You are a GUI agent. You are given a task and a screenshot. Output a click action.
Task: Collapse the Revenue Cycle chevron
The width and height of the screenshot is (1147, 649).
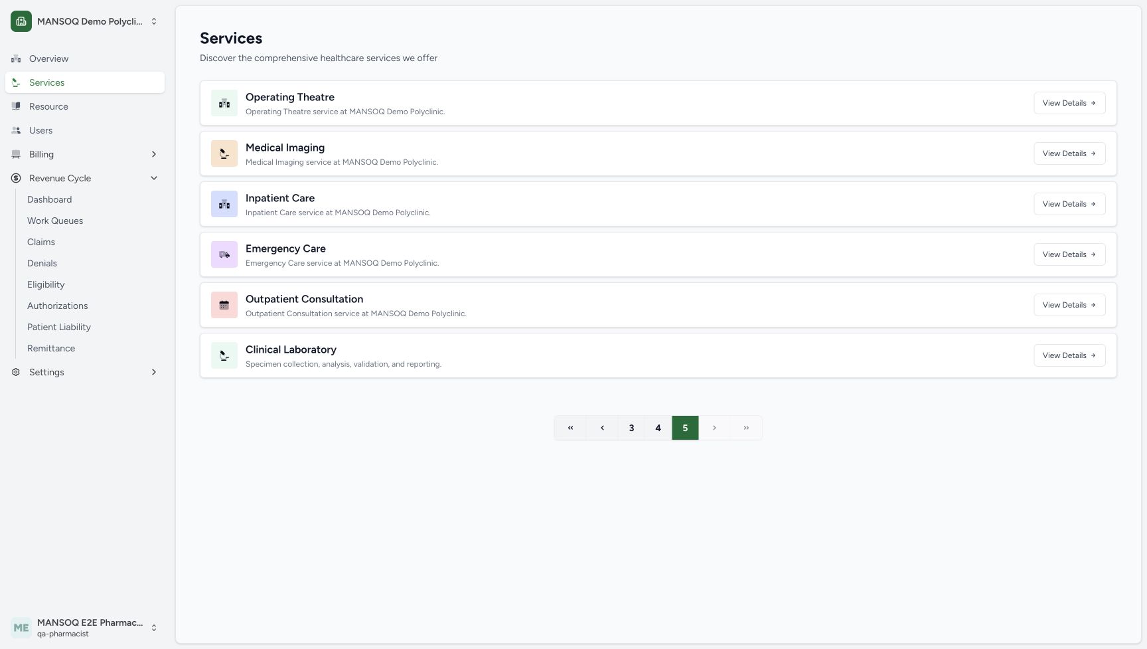(x=154, y=178)
